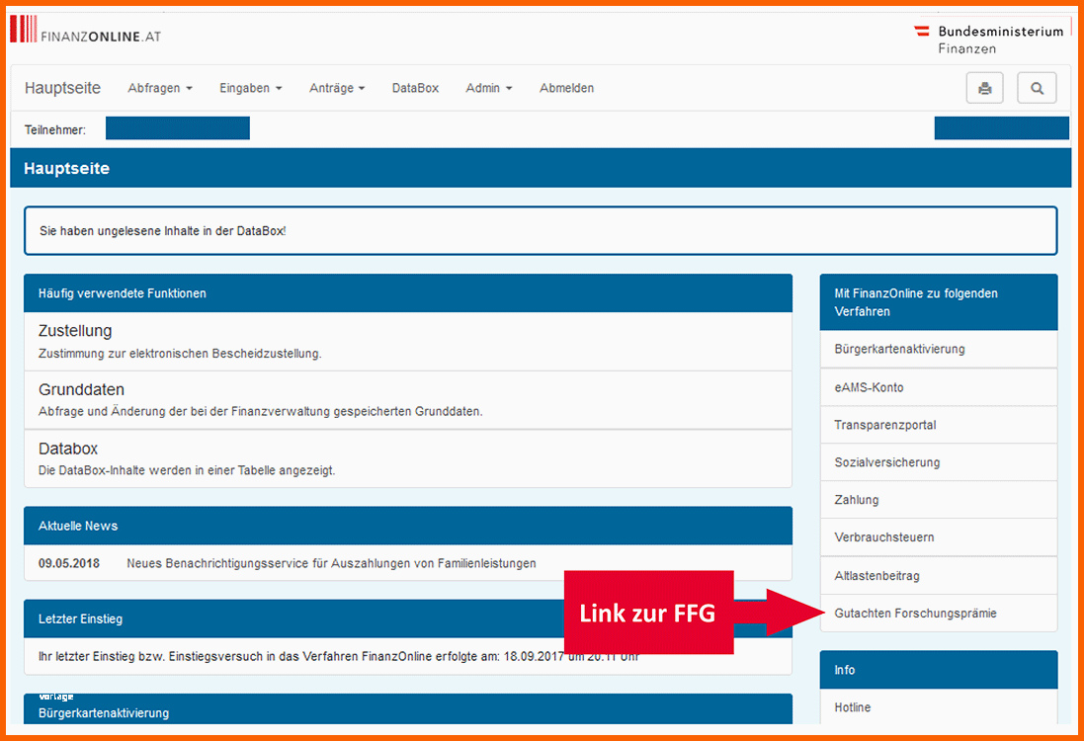Open the Verbrauchsteuern link
The width and height of the screenshot is (1084, 741).
[938, 537]
